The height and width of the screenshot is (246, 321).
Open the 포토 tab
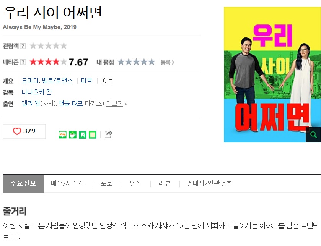pos(106,183)
